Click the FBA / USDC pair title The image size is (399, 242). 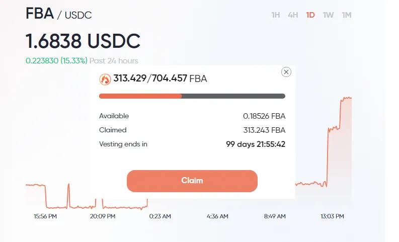coord(58,14)
